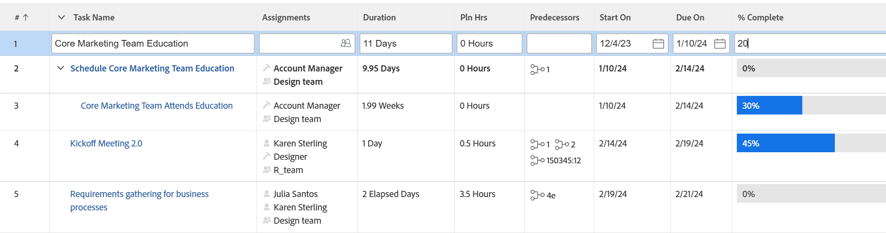Click predecessor 2 icon in Kickoff Meeting row
This screenshot has height=233, width=886.
tap(562, 144)
